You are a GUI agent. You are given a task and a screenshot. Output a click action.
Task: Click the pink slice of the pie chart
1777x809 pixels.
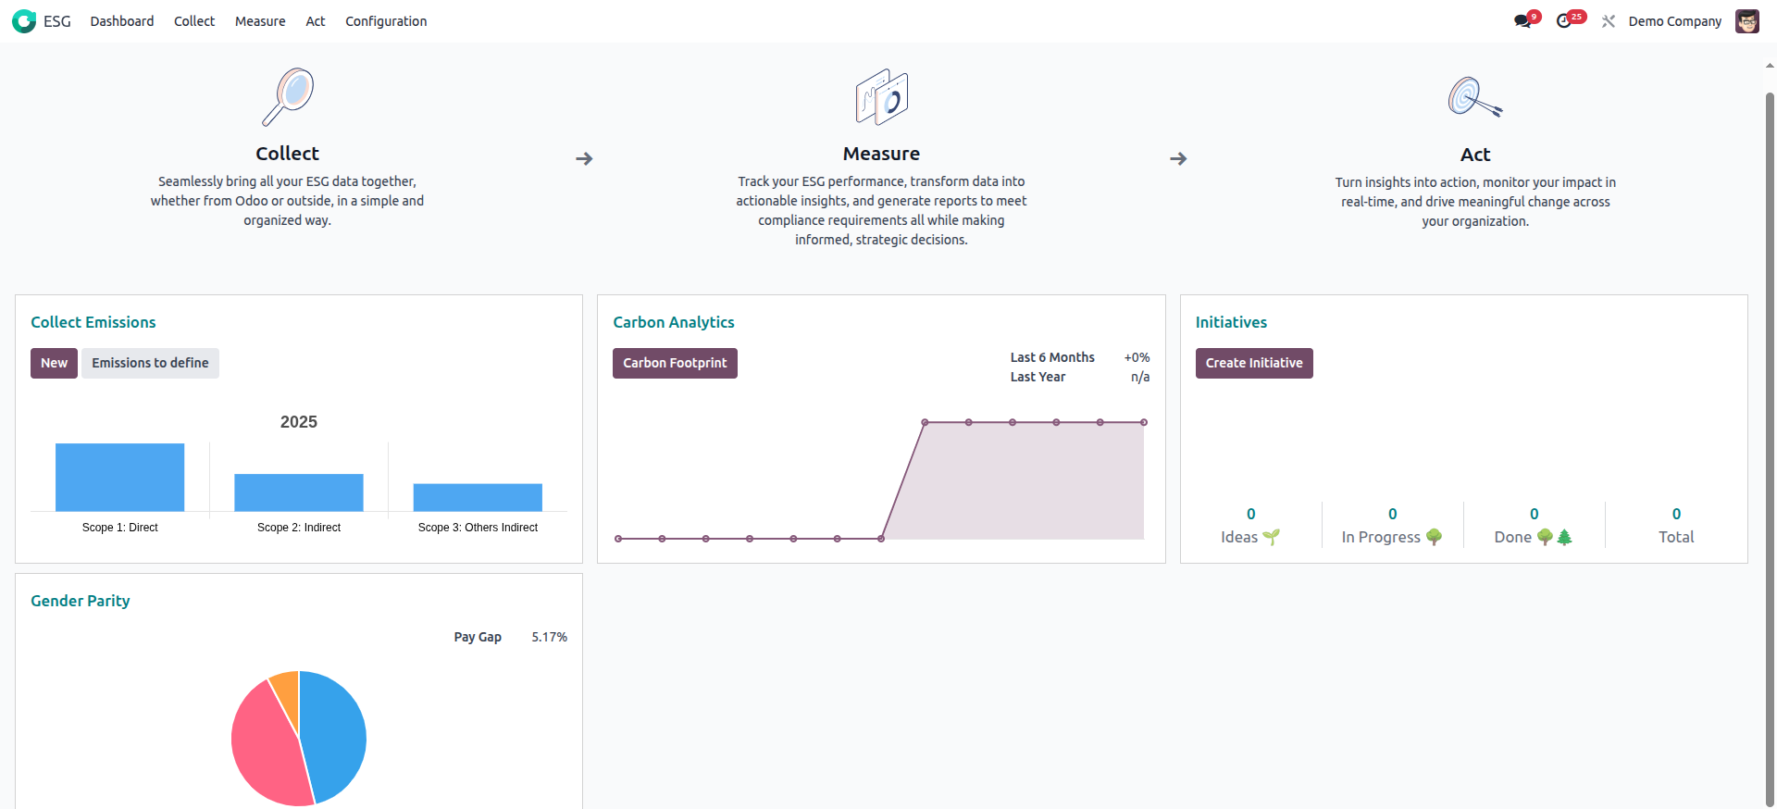pyautogui.click(x=264, y=750)
